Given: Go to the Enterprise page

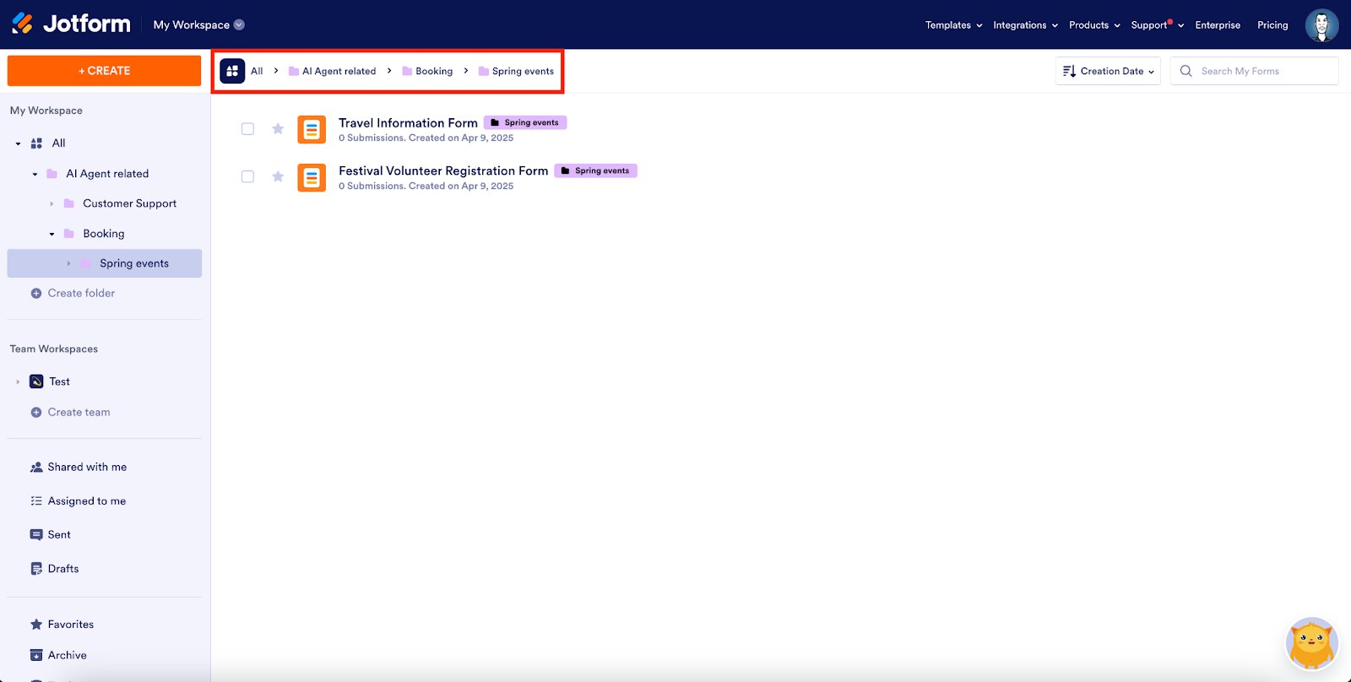Looking at the screenshot, I should (x=1218, y=25).
